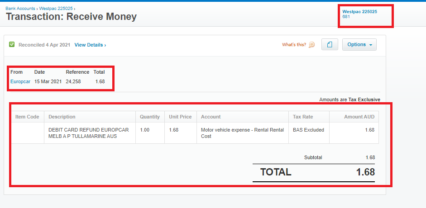Click the Amounts are Tax Exclusive note
Screen dimensions: 426x208
click(x=349, y=99)
